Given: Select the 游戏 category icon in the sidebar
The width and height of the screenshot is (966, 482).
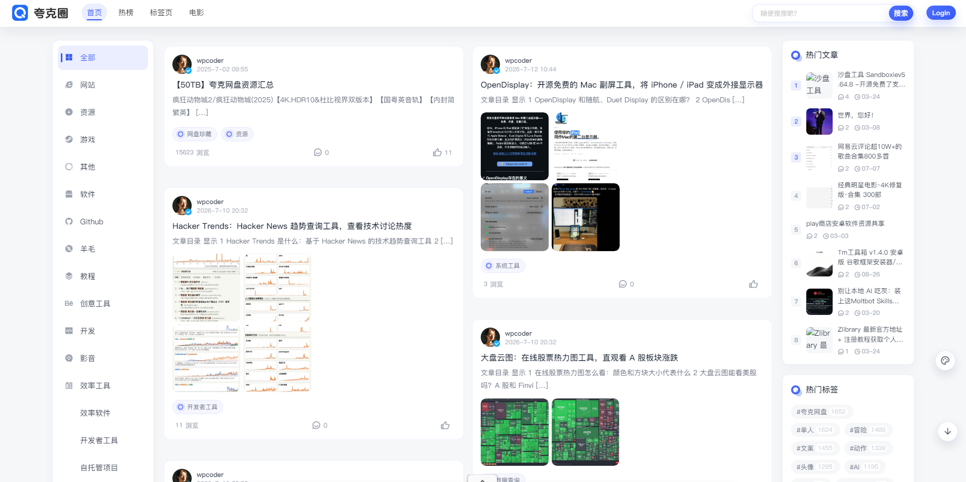Looking at the screenshot, I should 69,139.
